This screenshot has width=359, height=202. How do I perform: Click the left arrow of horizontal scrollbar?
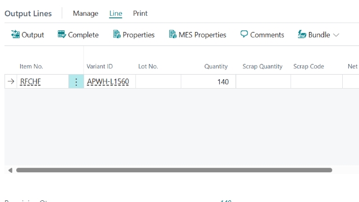[10, 170]
